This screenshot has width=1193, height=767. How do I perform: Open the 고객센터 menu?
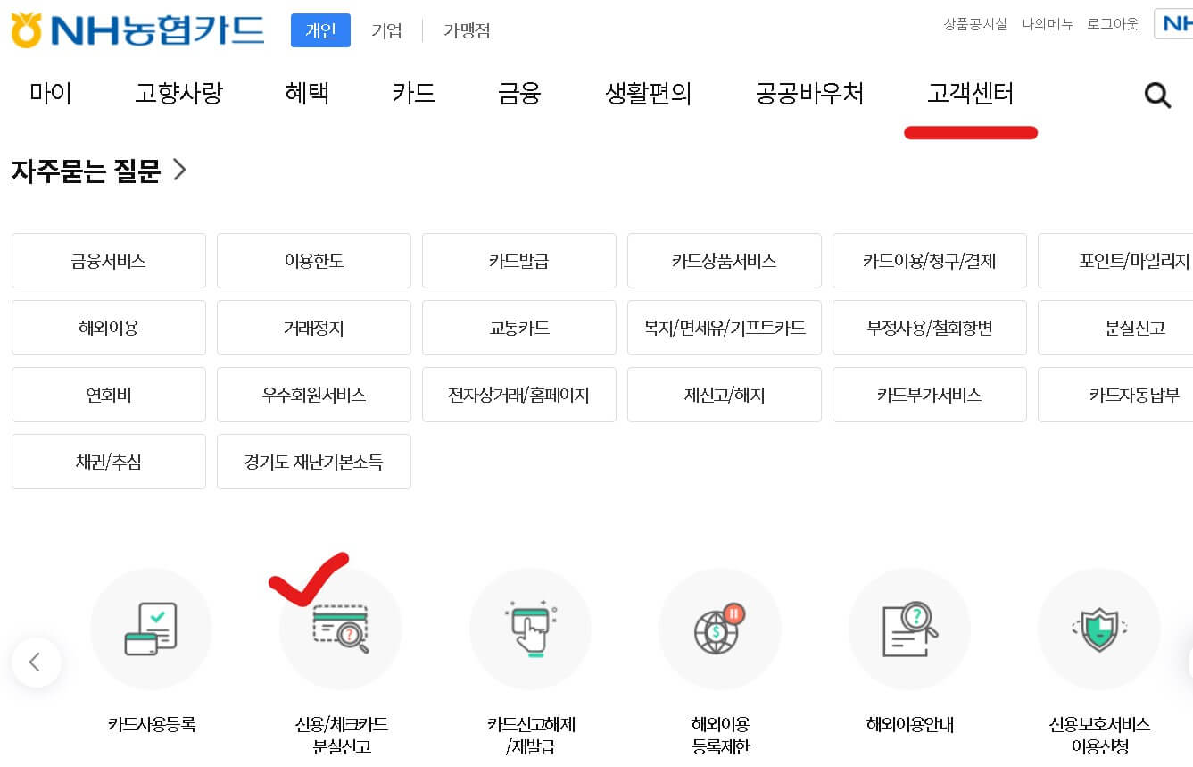click(970, 94)
